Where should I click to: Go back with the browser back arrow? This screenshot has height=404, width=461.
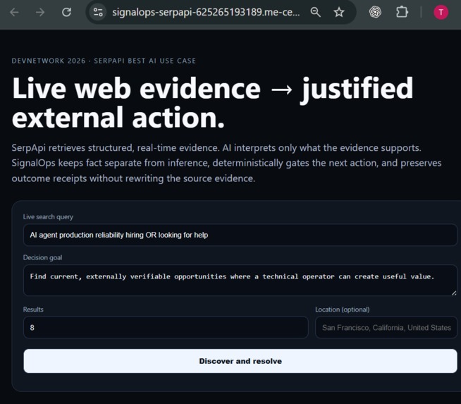[14, 13]
